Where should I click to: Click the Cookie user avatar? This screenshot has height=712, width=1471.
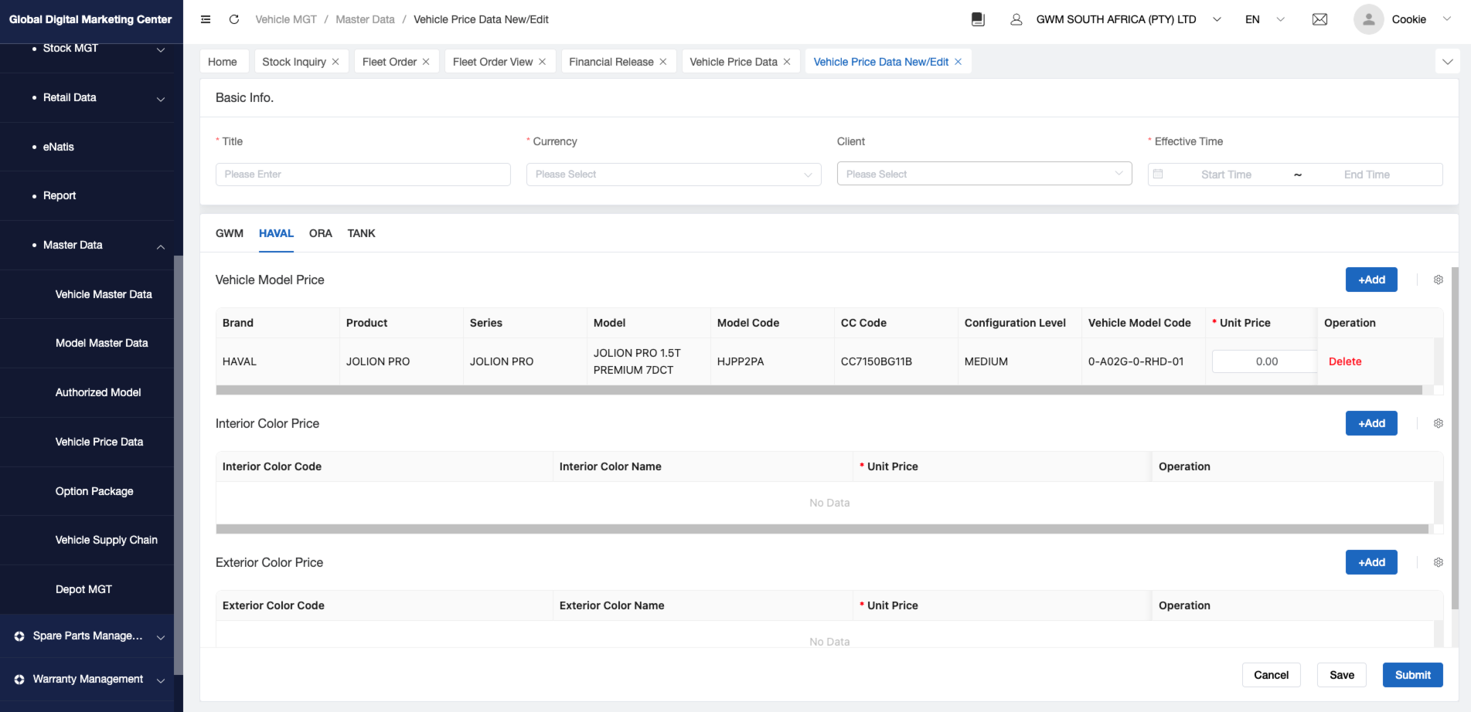click(1368, 19)
